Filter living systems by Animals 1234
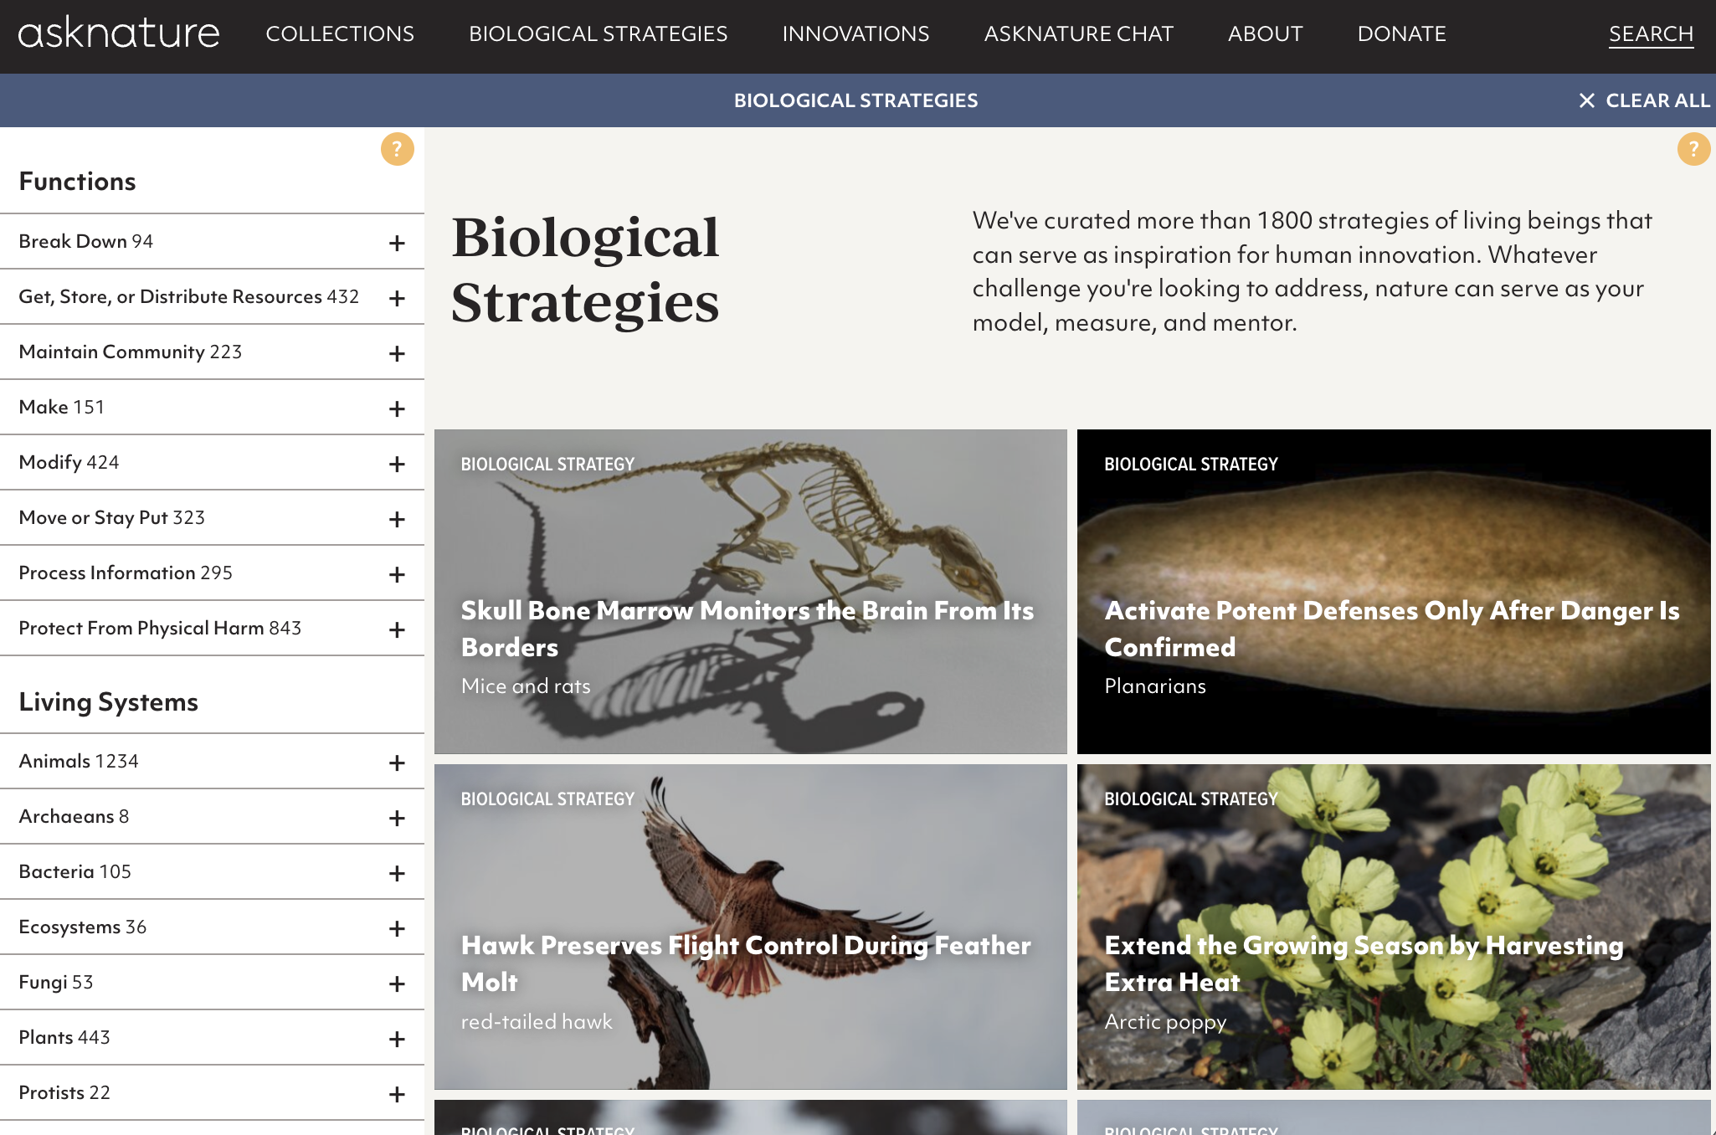Viewport: 1716px width, 1135px height. click(79, 761)
